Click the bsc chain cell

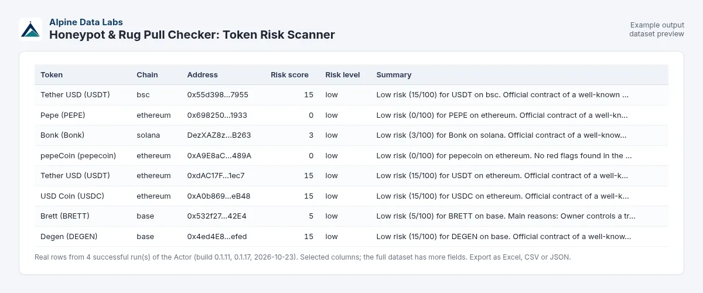point(144,95)
